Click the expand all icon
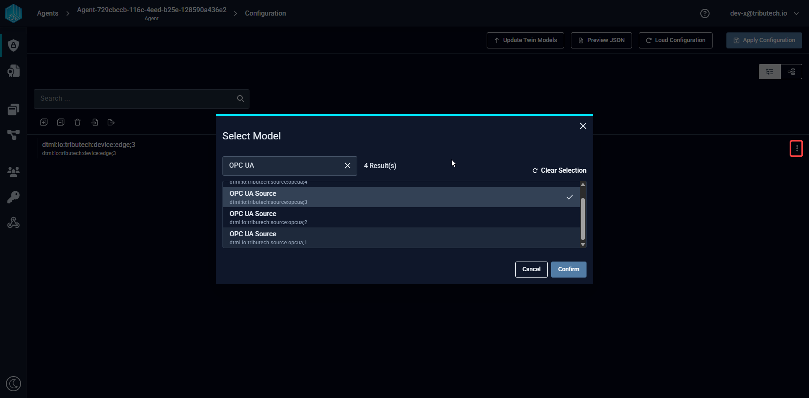 click(x=44, y=122)
